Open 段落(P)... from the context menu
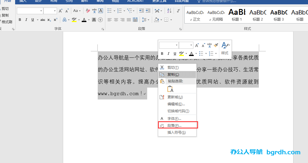The height and width of the screenshot is (163, 308). (x=177, y=126)
